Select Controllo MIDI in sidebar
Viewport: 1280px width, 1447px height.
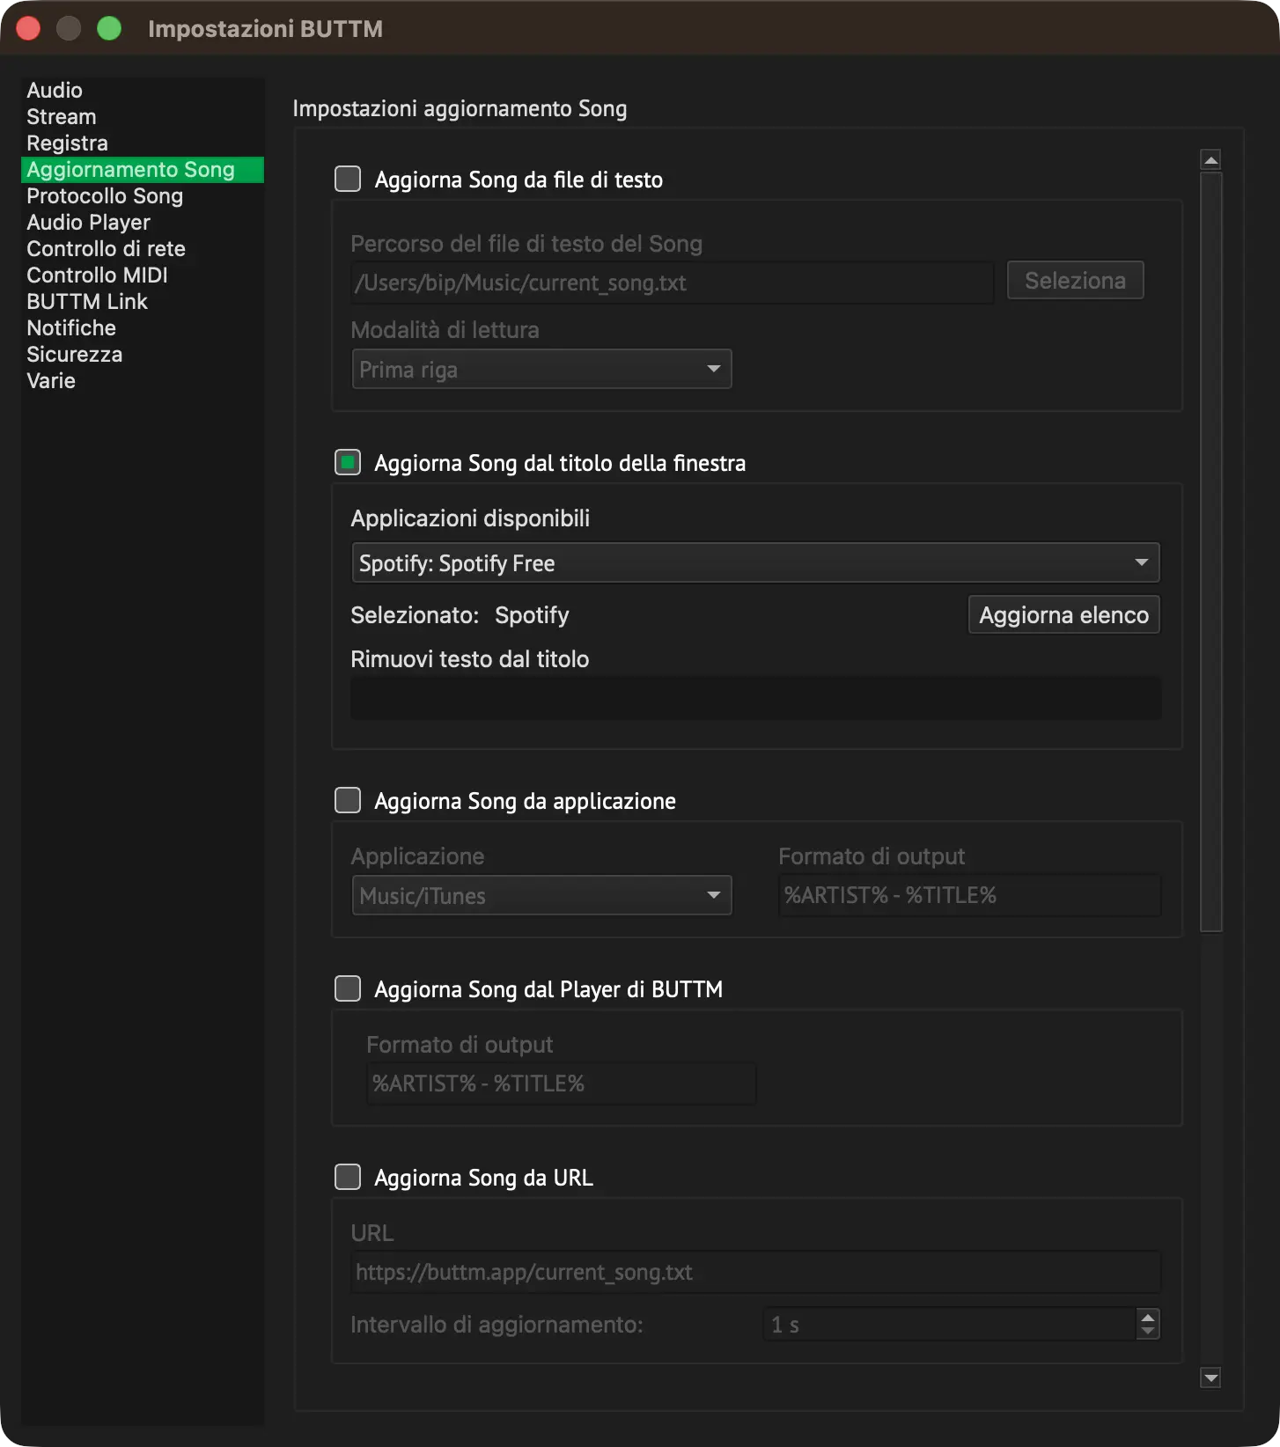(x=142, y=275)
